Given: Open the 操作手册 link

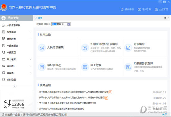Looking at the screenshot, I should 129,9.
